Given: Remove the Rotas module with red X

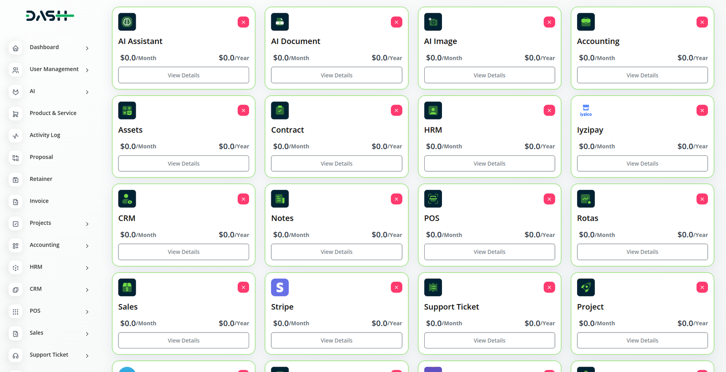Looking at the screenshot, I should click(x=702, y=199).
